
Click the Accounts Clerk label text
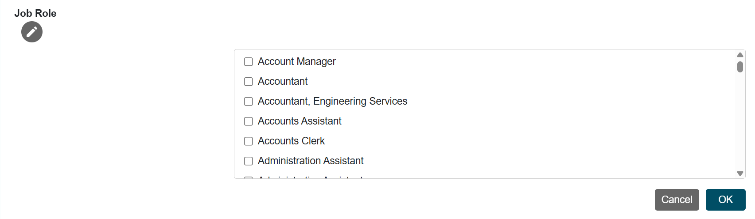291,141
